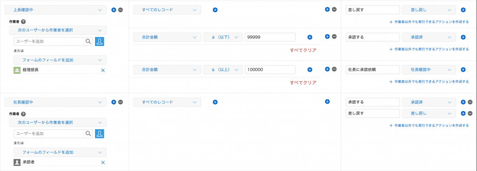
Task: Add a status after 社長確認中 with its plus icon
Action: click(x=114, y=102)
